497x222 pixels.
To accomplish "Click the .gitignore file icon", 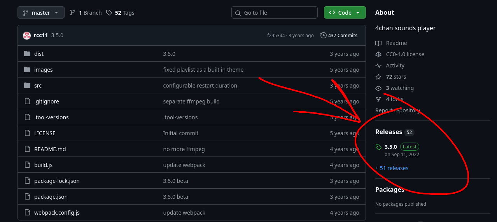I will (x=27, y=102).
